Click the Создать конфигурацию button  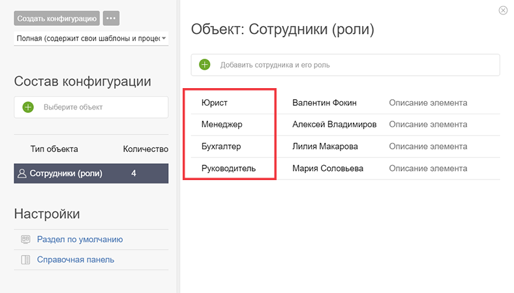point(57,18)
